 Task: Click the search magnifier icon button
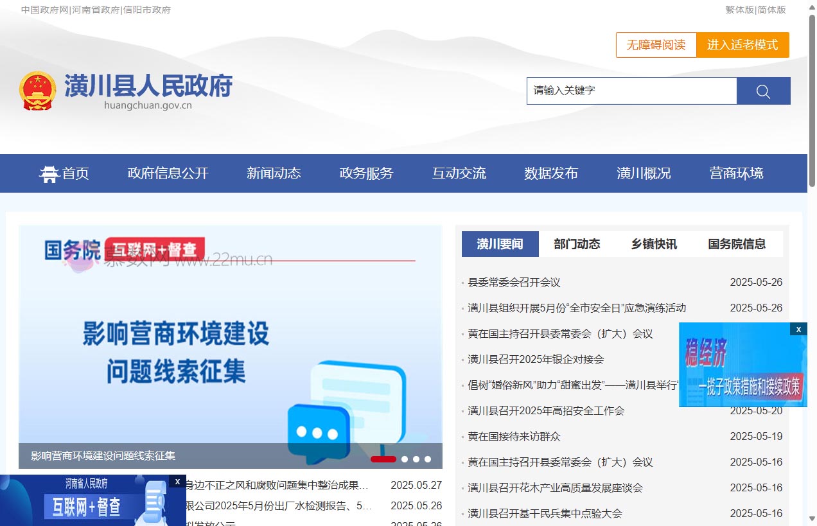tap(763, 91)
